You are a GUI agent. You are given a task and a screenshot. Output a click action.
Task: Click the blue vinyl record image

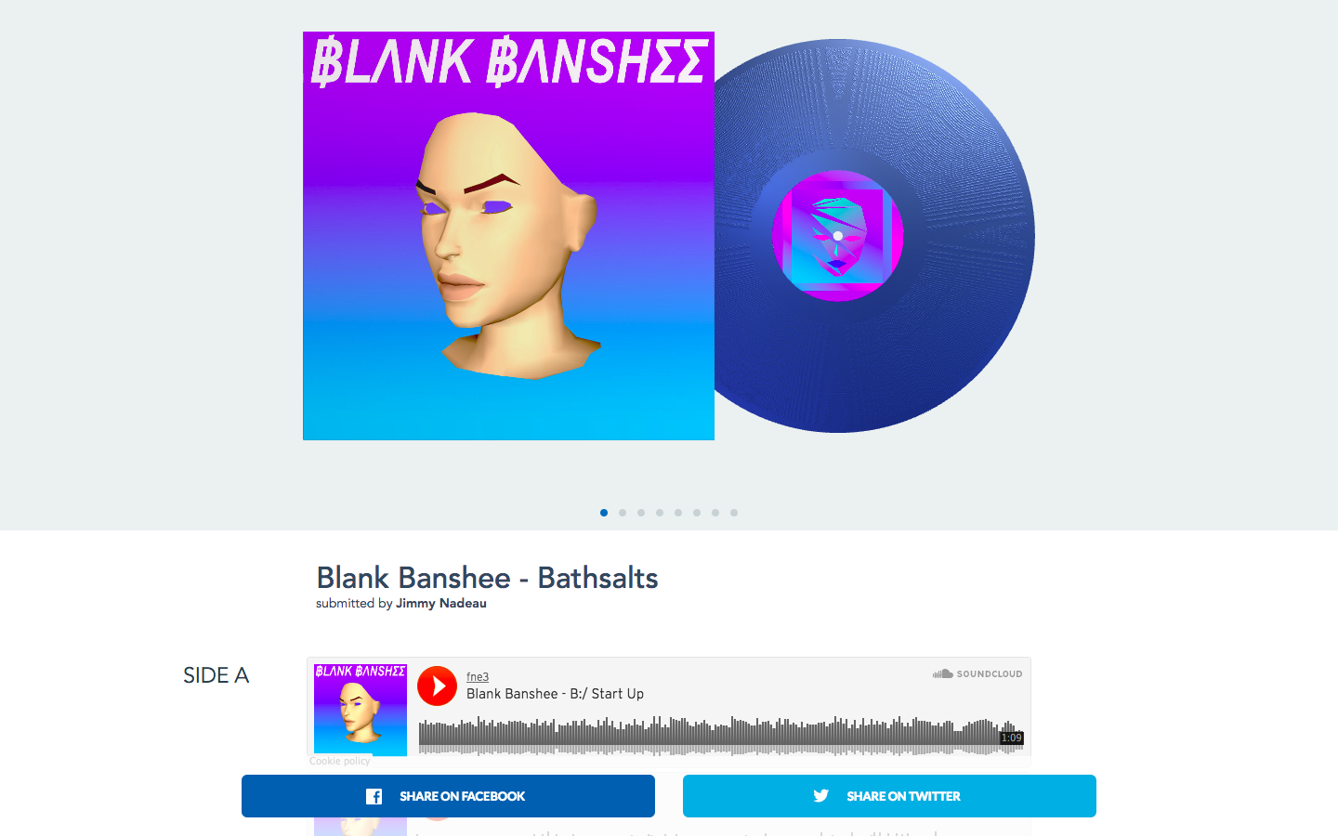[874, 236]
